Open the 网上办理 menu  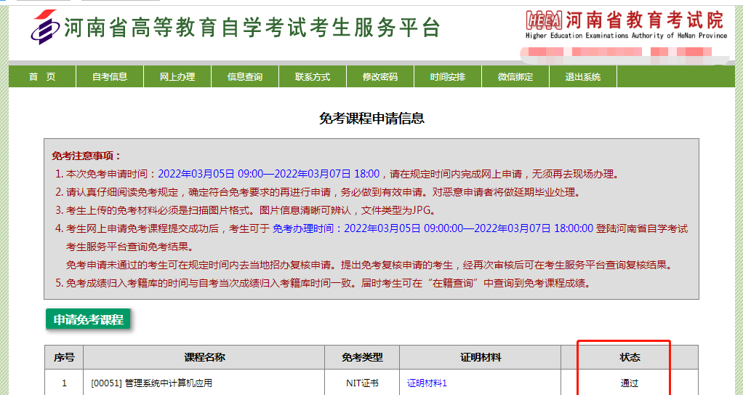pos(177,77)
